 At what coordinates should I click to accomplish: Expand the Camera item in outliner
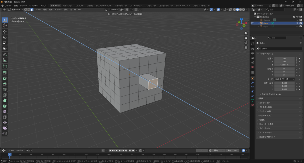pos(258,20)
